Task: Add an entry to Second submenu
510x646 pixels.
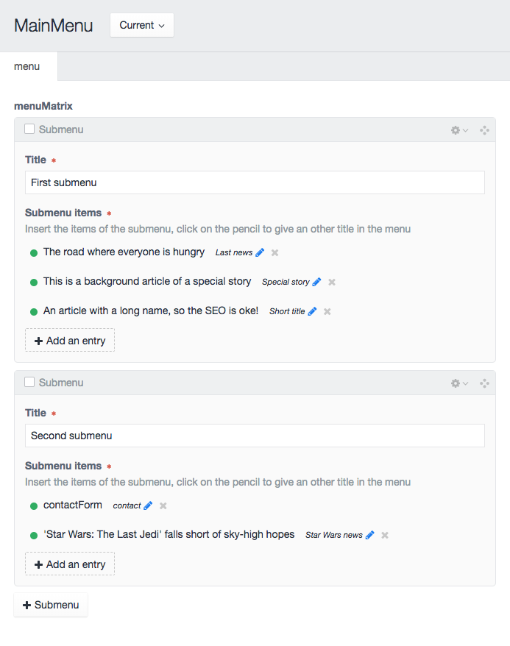Action: pos(70,564)
